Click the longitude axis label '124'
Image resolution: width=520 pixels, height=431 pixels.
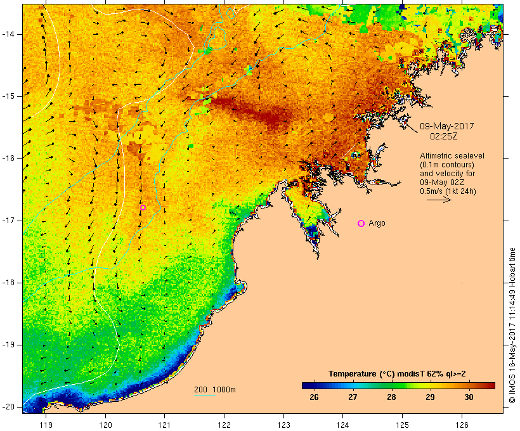click(x=343, y=425)
